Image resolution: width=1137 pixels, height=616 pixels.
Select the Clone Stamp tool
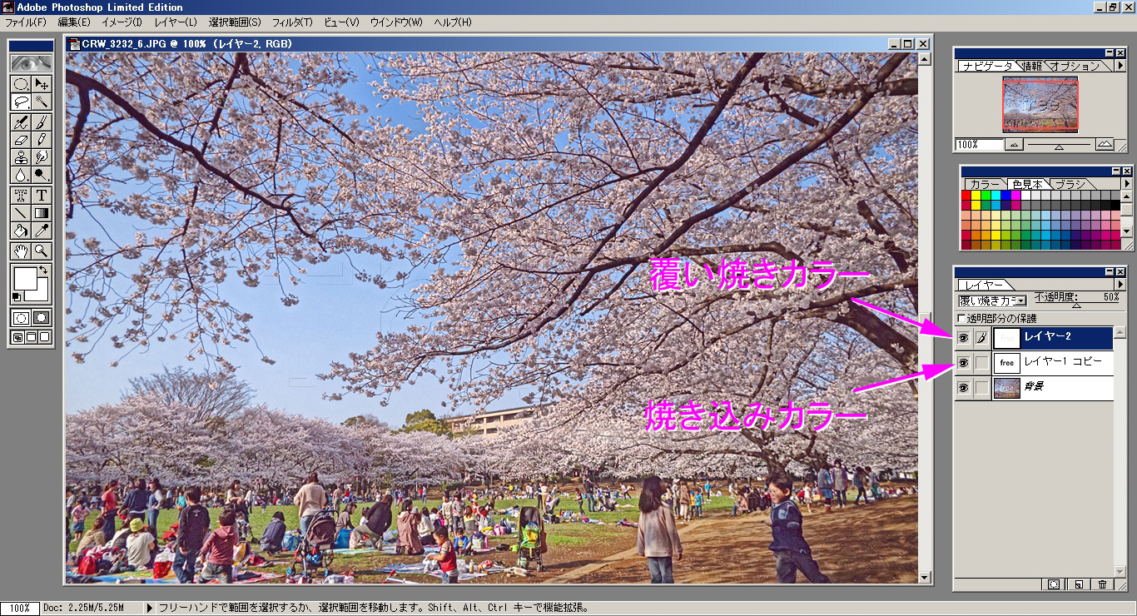[x=21, y=156]
